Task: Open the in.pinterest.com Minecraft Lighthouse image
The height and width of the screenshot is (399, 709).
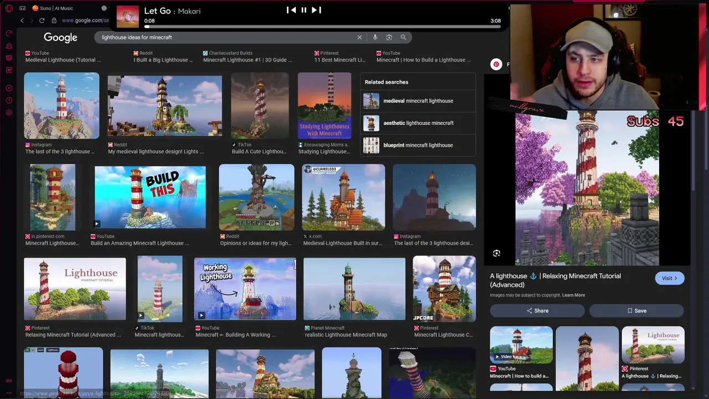Action: pos(53,197)
